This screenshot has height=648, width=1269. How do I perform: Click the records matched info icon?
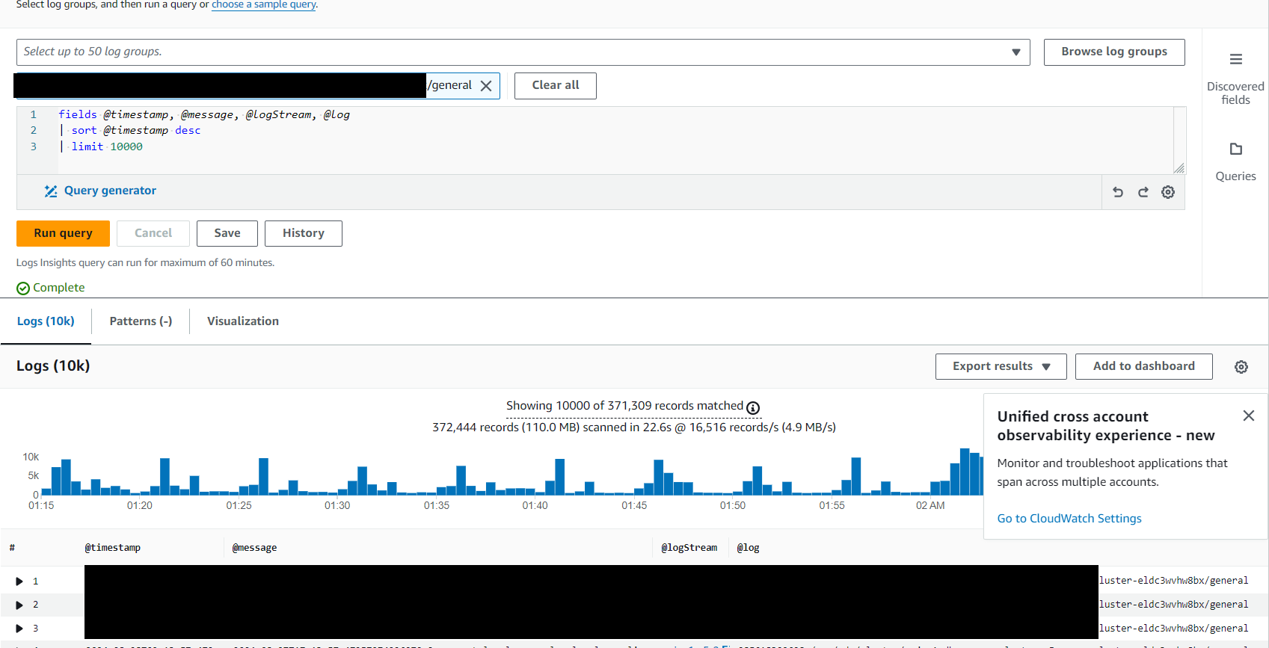pos(753,407)
